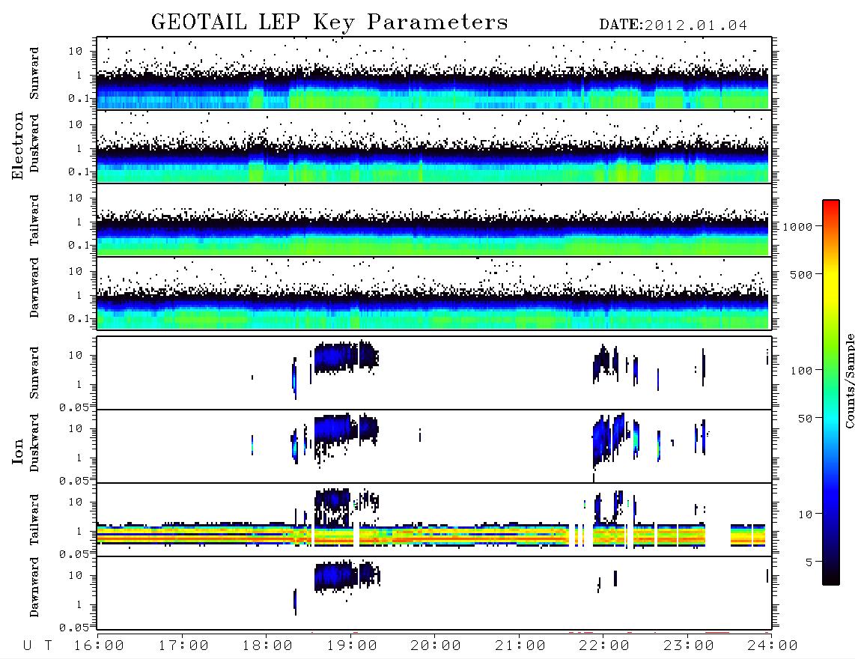The height and width of the screenshot is (659, 855).
Task: Select the Electron "Tailward" axis label
Action: 34,219
